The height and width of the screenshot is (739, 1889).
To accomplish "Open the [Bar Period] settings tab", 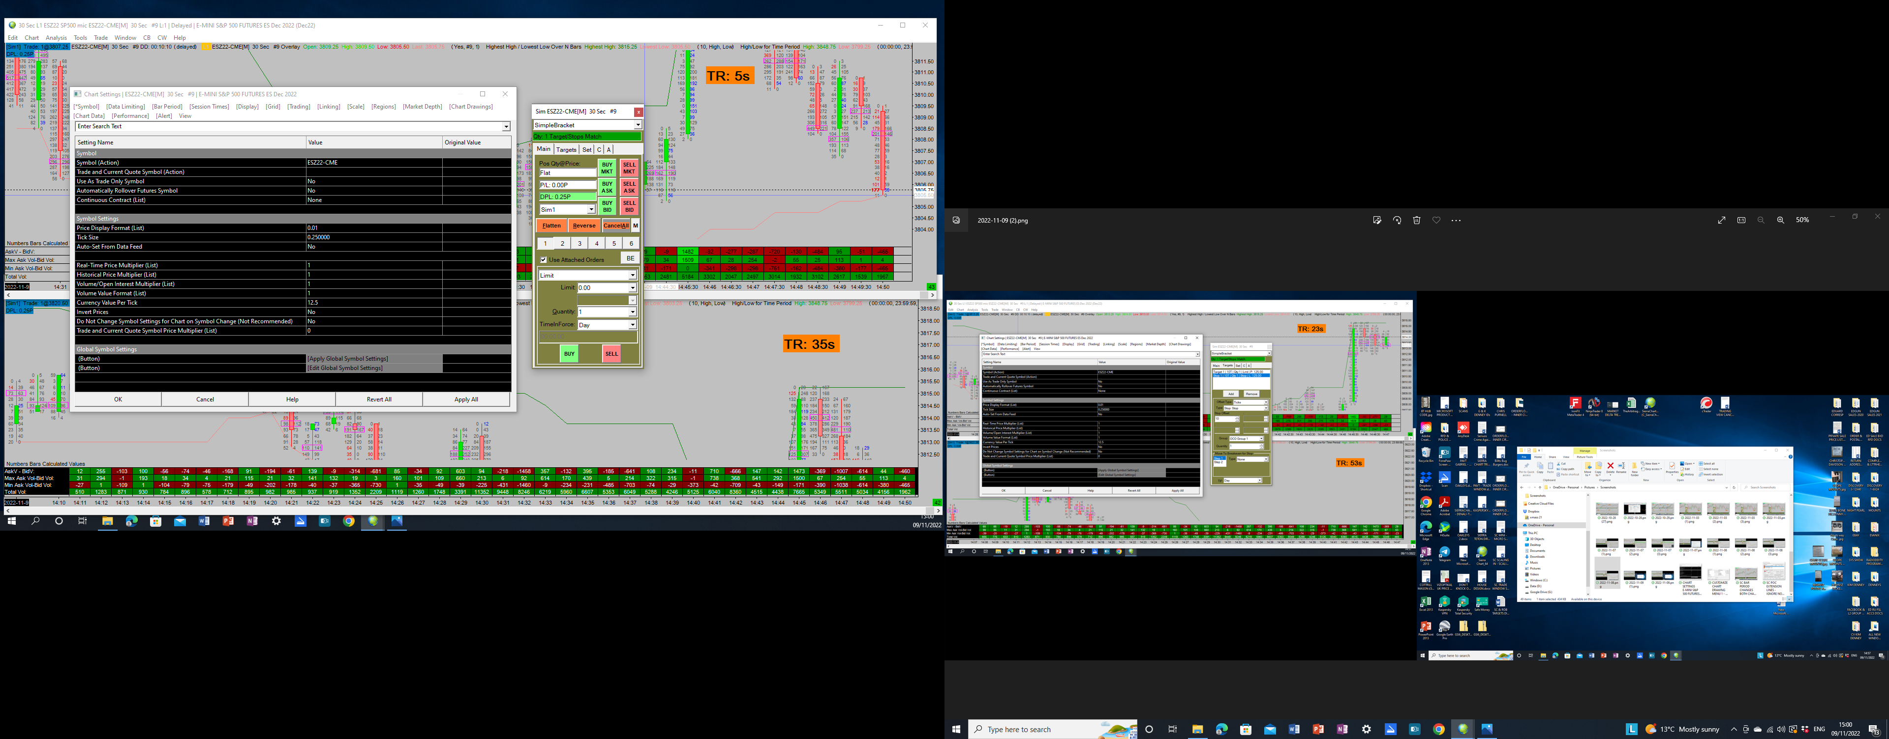I will click(x=167, y=107).
